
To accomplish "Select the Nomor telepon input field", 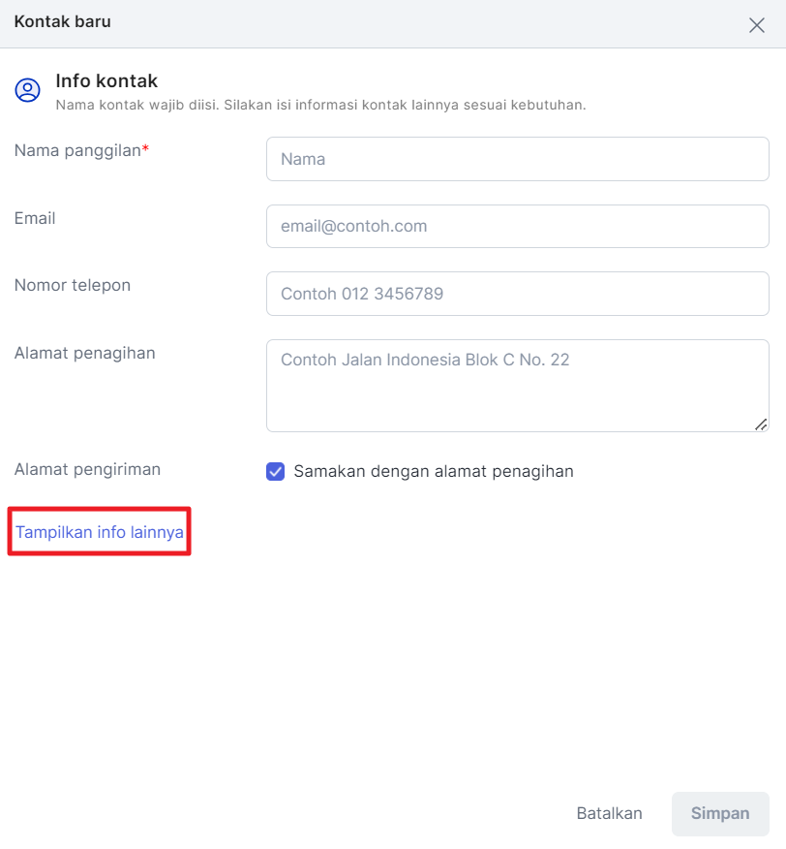I will click(x=518, y=294).
